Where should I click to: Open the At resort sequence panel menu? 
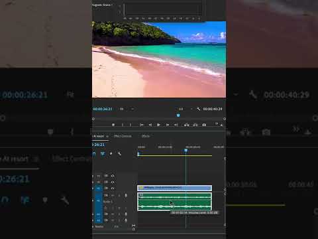pos(107,136)
